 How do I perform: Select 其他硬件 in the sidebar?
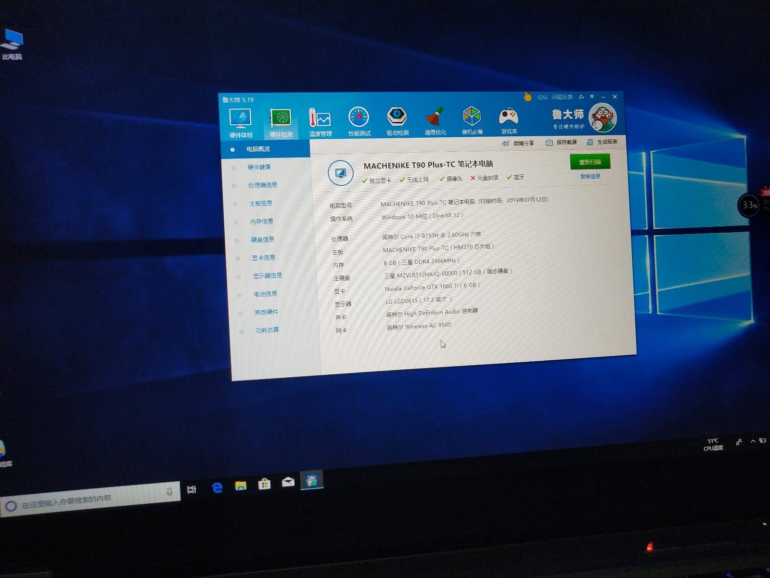tap(266, 312)
